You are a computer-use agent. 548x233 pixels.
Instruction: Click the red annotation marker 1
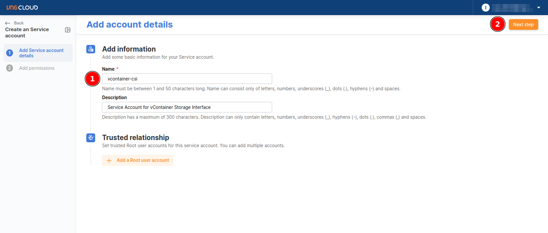click(92, 79)
